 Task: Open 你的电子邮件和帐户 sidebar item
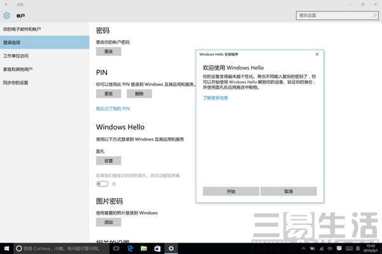click(x=45, y=29)
